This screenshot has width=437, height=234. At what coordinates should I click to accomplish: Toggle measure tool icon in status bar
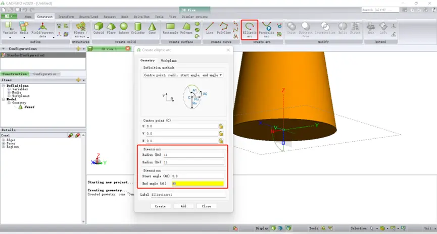(330, 228)
